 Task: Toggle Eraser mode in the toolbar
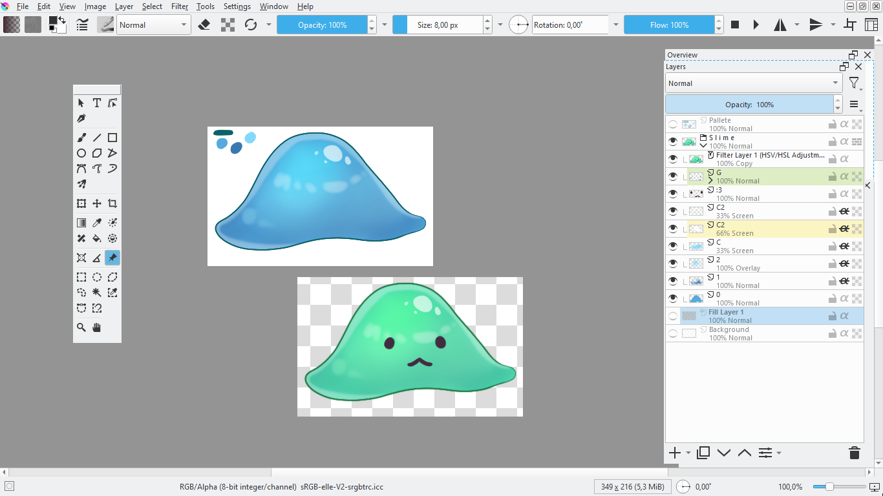point(204,25)
